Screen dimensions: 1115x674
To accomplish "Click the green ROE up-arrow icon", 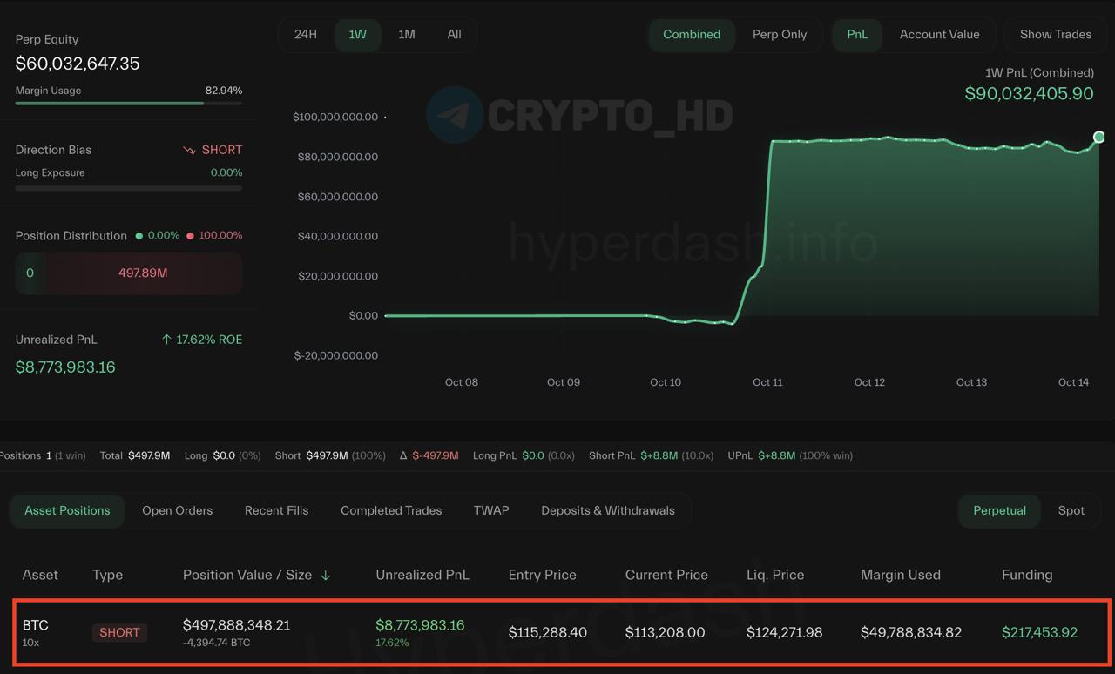I will tap(166, 340).
